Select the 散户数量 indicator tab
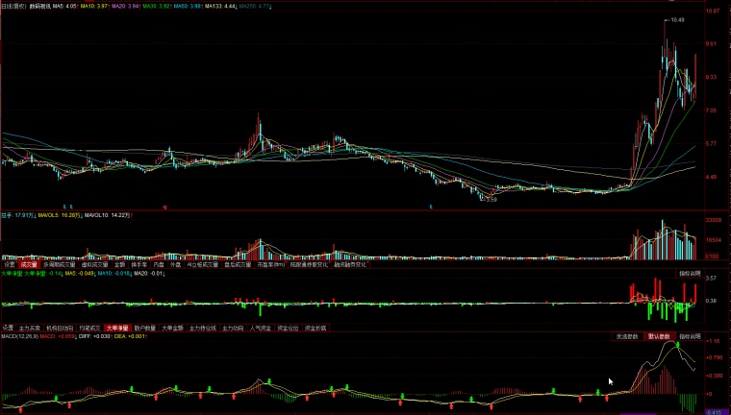The image size is (731, 415). (x=144, y=328)
